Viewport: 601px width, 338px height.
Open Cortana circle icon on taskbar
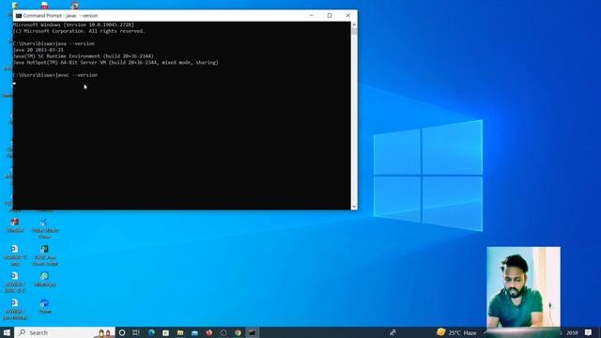pyautogui.click(x=122, y=332)
